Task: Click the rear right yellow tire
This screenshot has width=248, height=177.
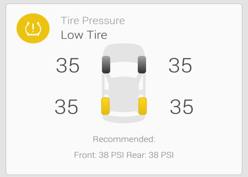Action: 142,106
